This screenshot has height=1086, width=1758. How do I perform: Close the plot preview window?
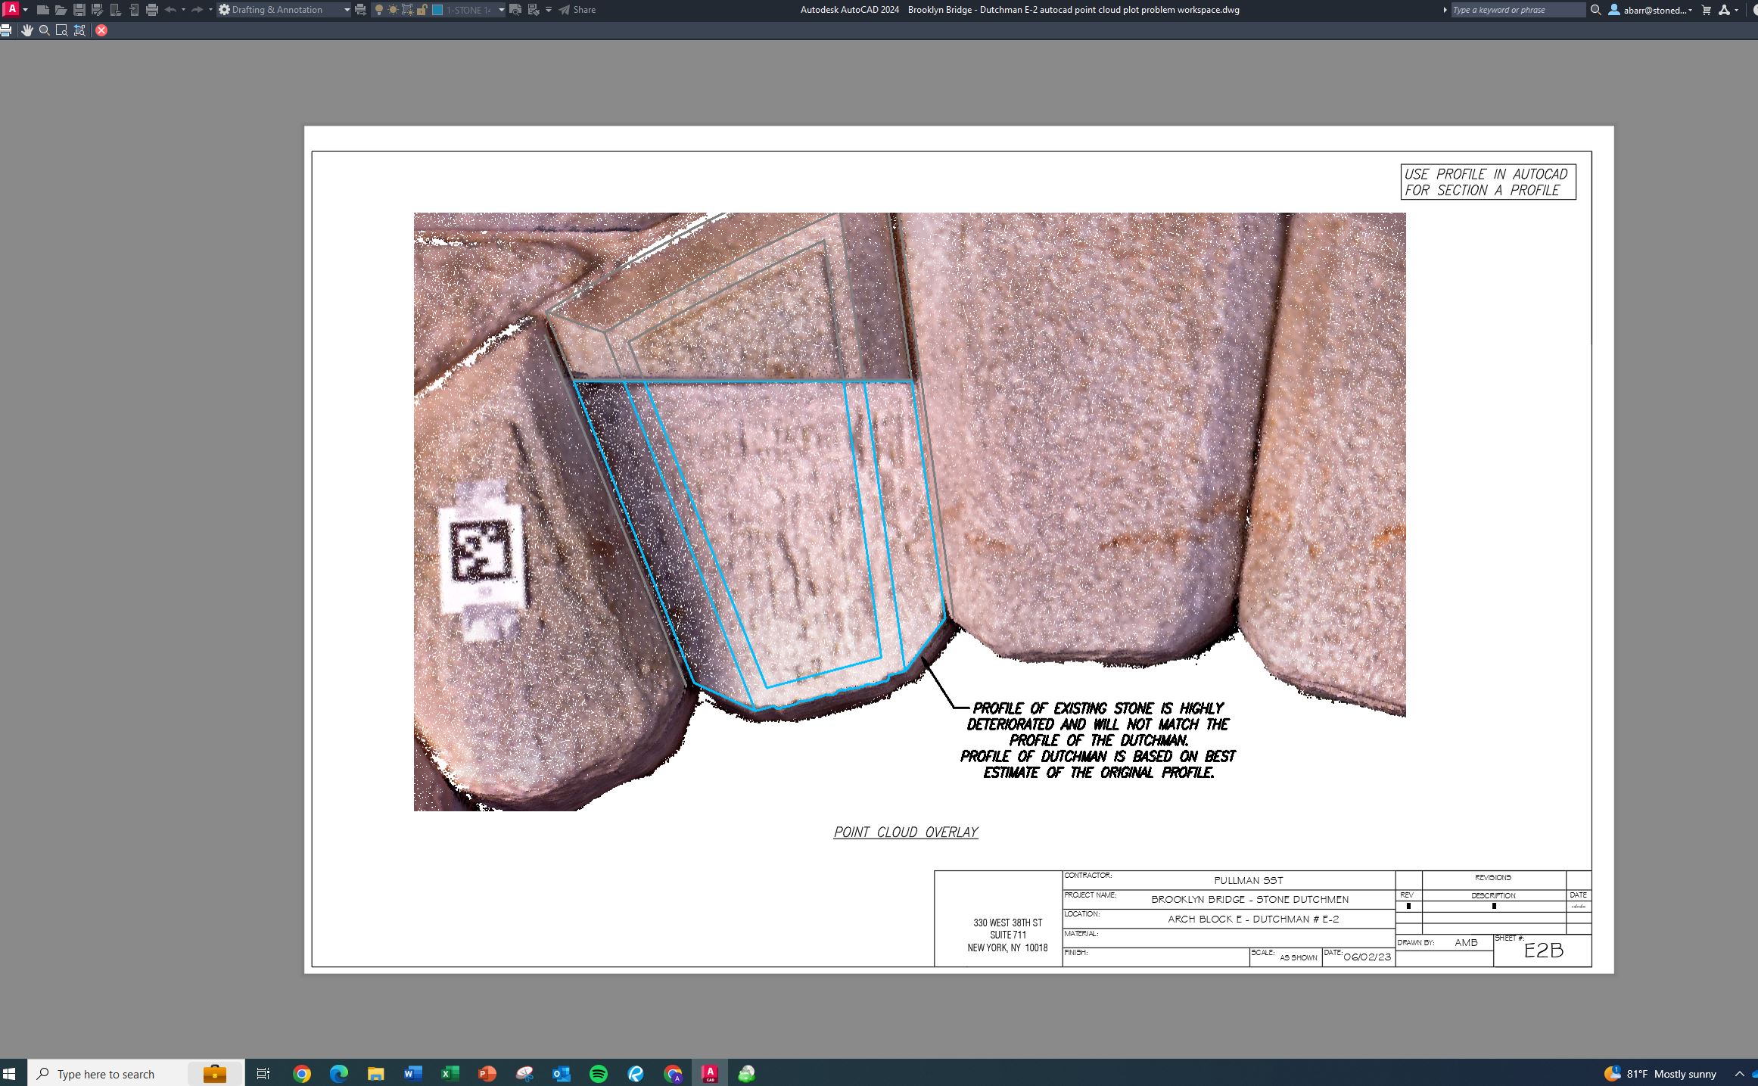(x=101, y=30)
